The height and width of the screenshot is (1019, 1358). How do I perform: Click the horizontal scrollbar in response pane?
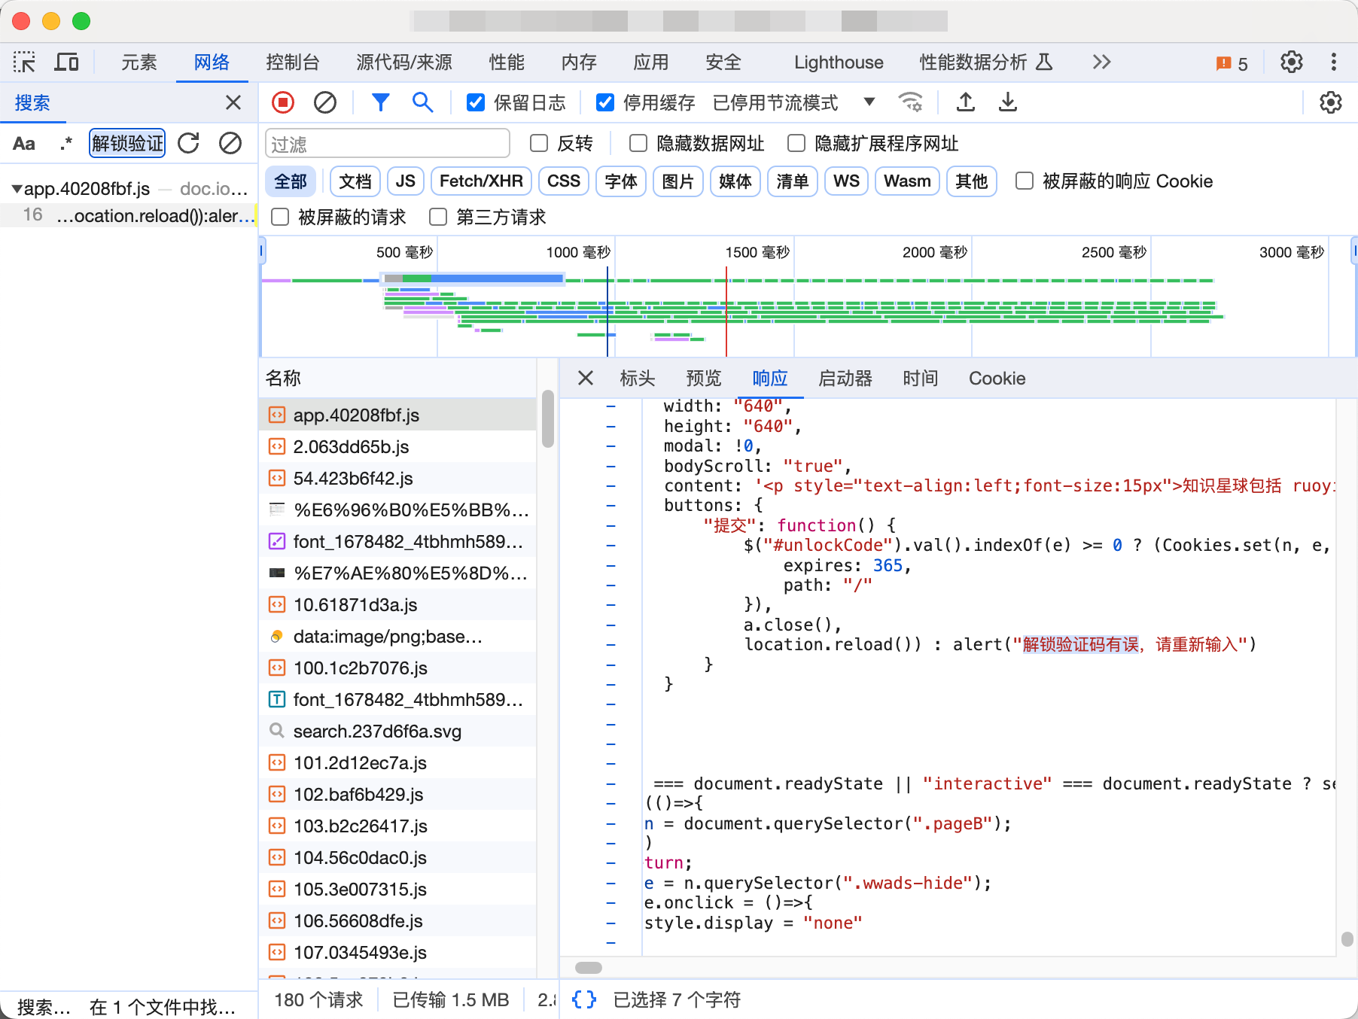(589, 968)
